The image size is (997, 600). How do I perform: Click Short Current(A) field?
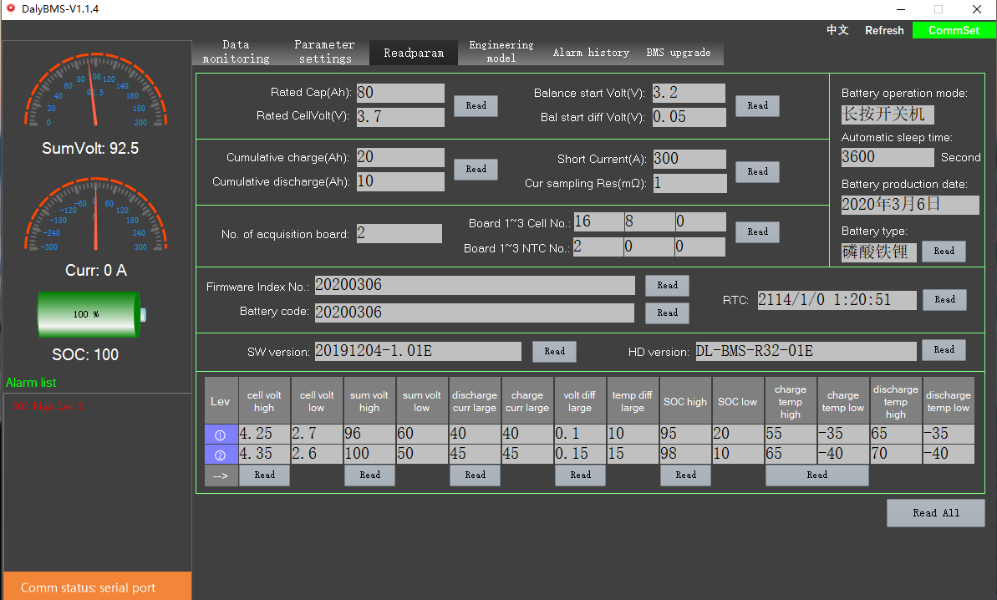pos(690,159)
